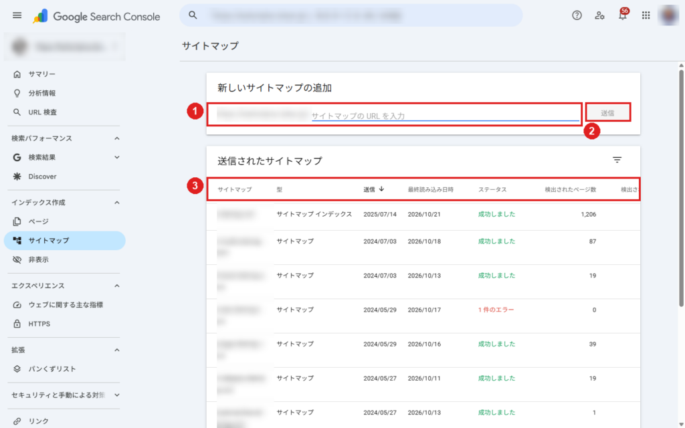Click the row with 39 detected pages

423,350
